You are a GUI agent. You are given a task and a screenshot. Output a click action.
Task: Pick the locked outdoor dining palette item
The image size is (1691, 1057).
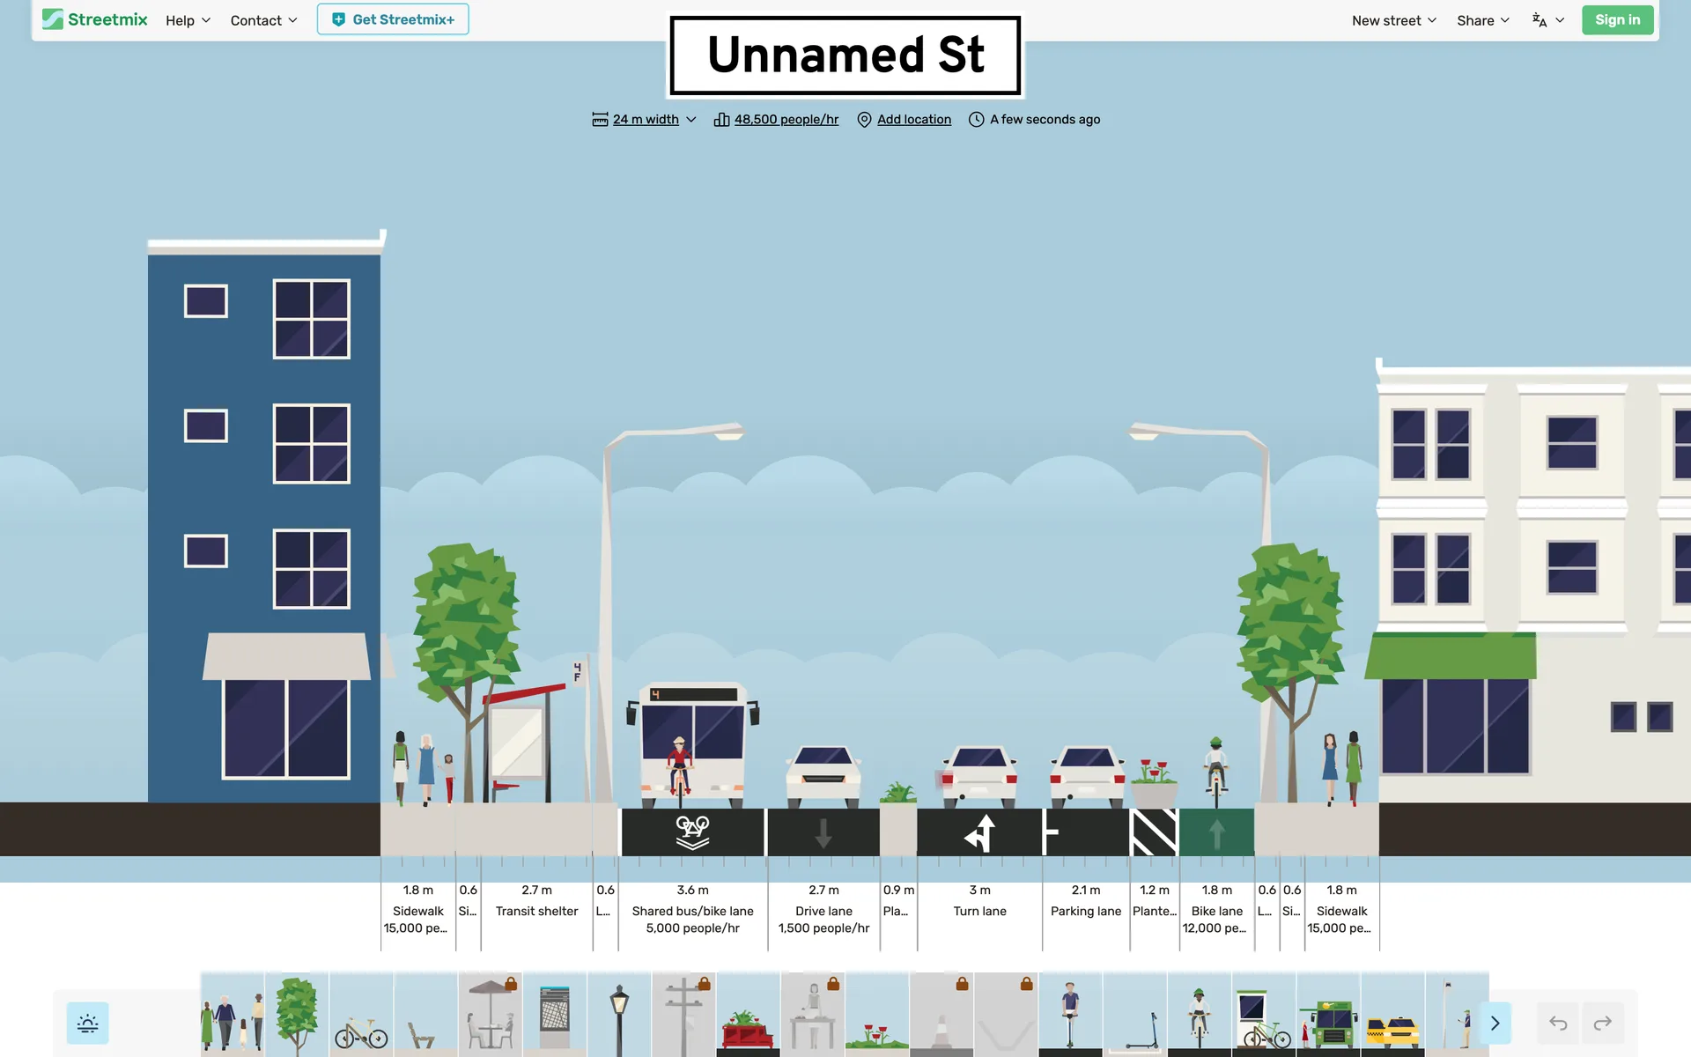coord(491,1014)
